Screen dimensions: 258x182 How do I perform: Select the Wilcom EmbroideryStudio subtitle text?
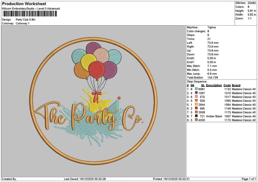[x=31, y=9]
